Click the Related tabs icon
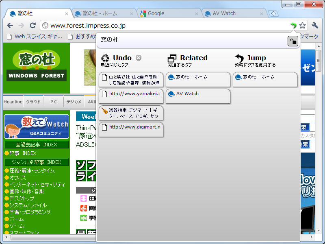 tap(172, 58)
